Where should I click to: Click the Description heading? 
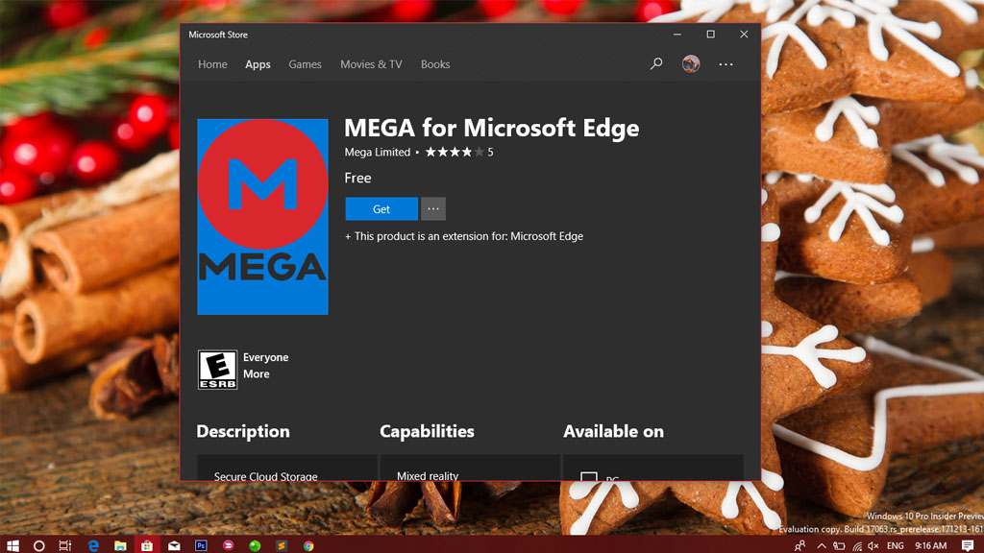tap(243, 431)
